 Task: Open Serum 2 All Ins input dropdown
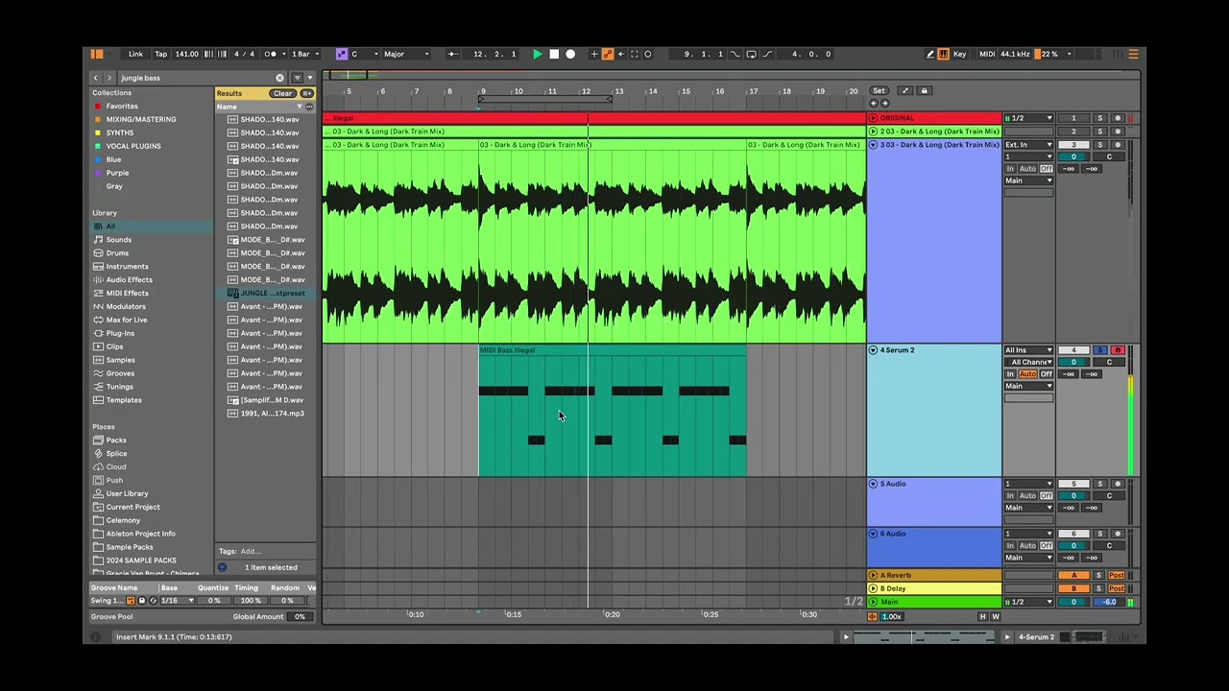point(1028,350)
